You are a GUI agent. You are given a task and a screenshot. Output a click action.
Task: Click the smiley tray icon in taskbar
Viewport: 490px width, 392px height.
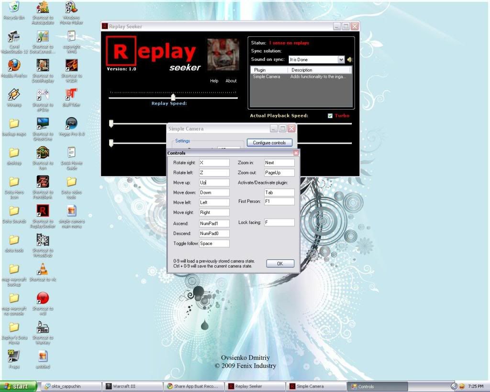pos(462,386)
